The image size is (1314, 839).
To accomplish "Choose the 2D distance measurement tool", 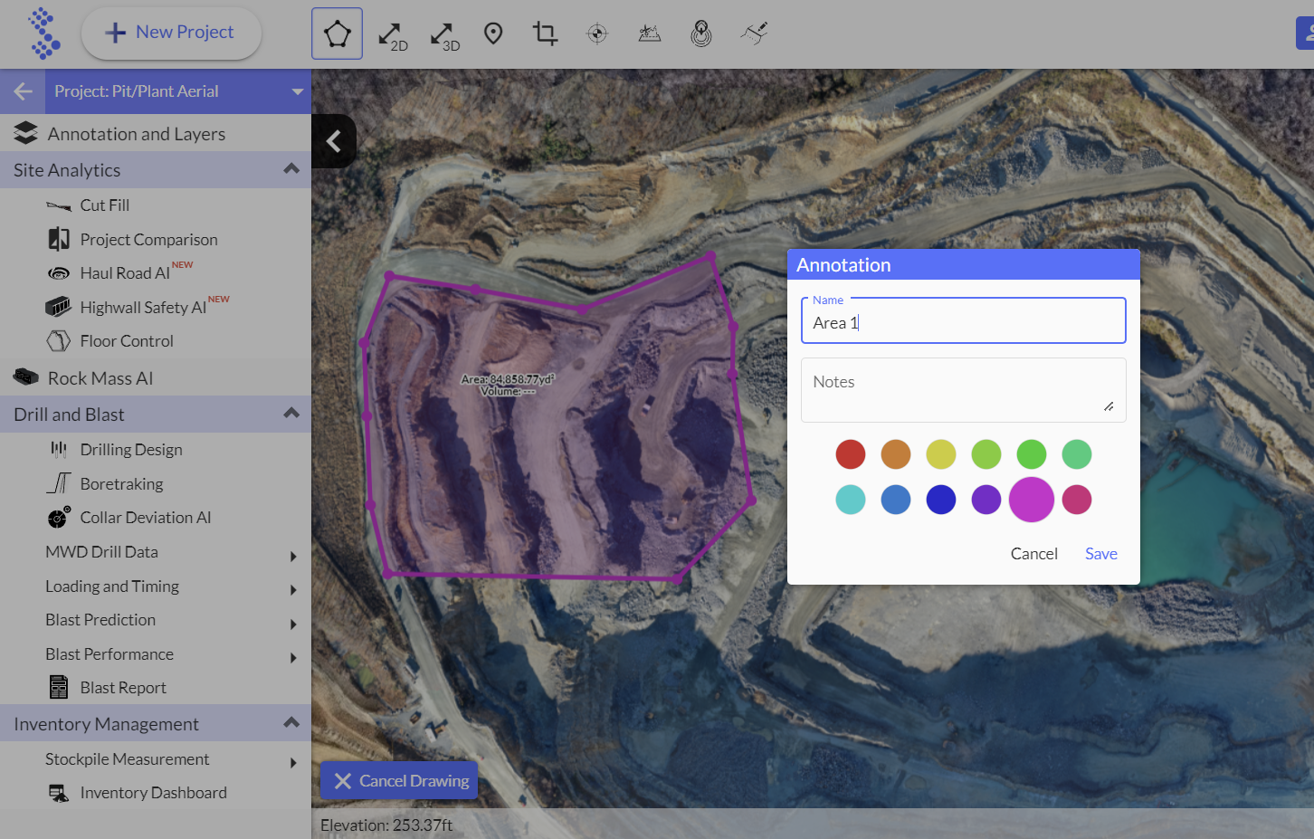I will point(392,35).
